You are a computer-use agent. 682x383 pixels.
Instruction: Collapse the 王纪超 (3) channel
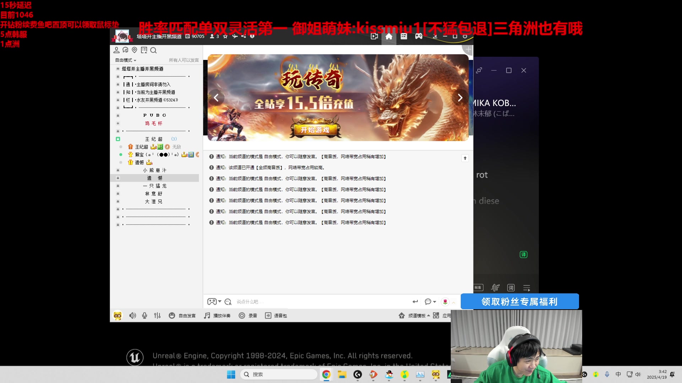(118, 139)
